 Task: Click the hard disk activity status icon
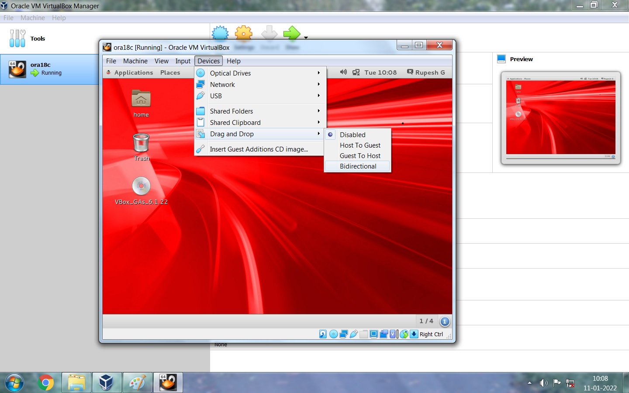tap(323, 334)
